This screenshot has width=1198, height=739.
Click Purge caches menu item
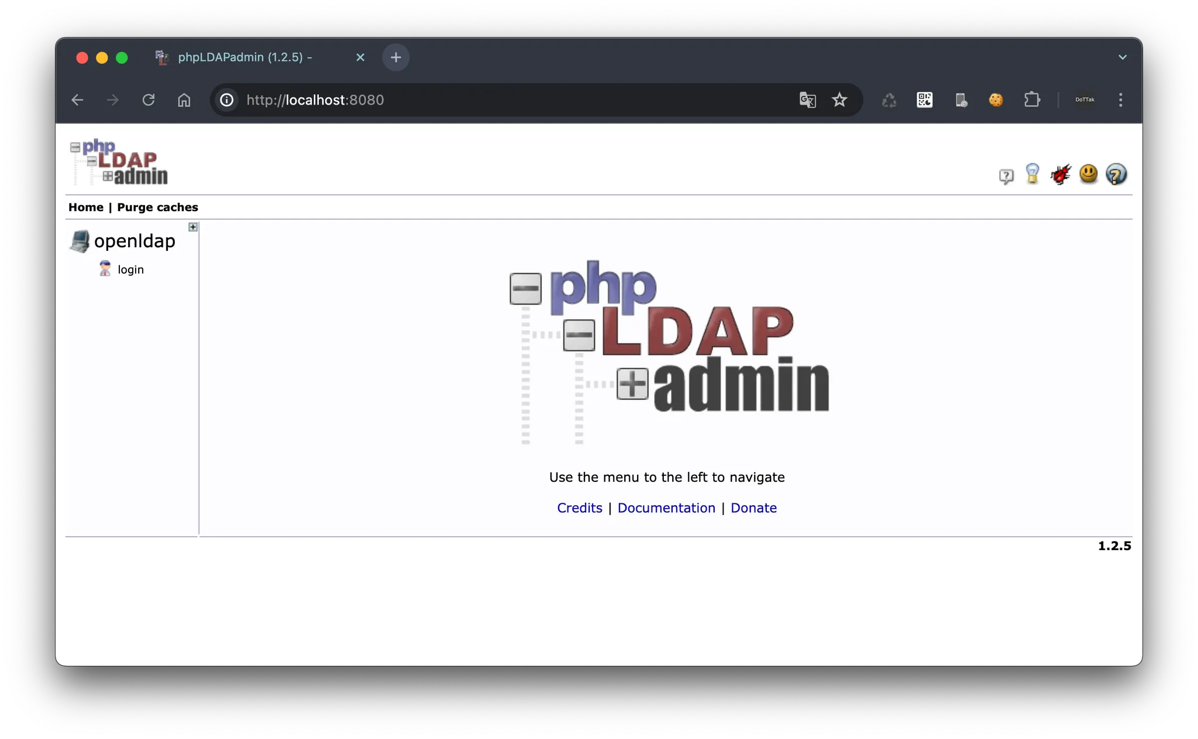click(x=157, y=208)
